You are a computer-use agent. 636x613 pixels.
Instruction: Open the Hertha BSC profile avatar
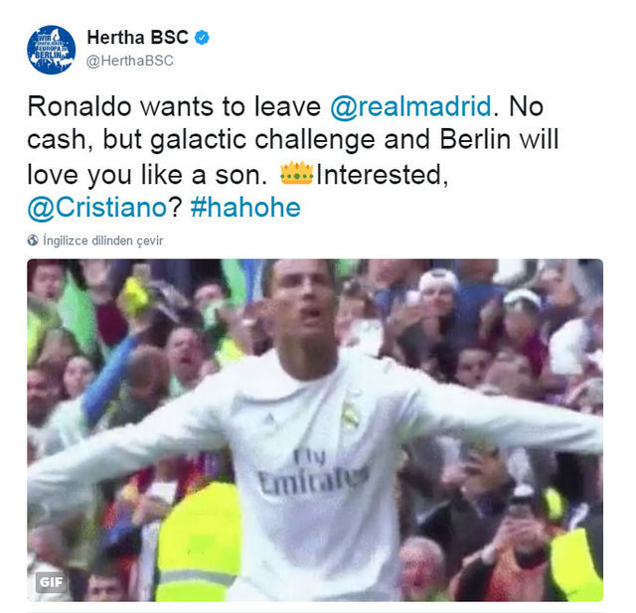pyautogui.click(x=51, y=50)
